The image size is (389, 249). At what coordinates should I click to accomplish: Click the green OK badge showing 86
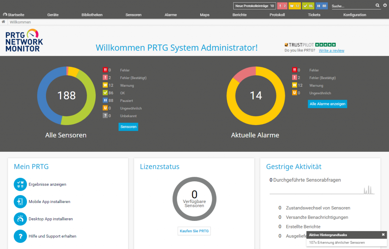308,6
